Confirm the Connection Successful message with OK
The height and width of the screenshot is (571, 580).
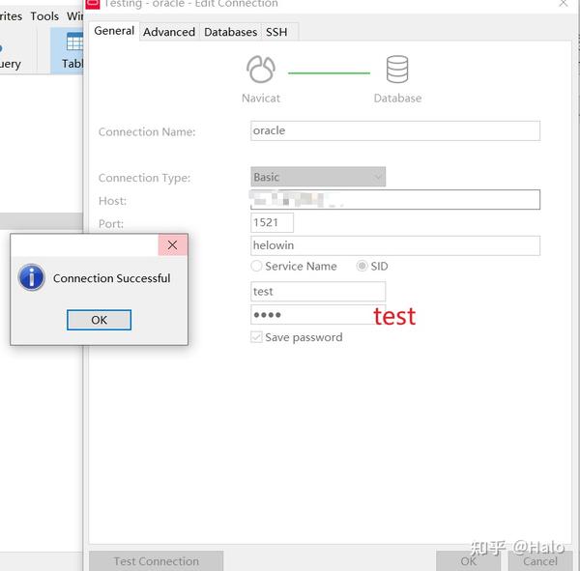tap(99, 320)
